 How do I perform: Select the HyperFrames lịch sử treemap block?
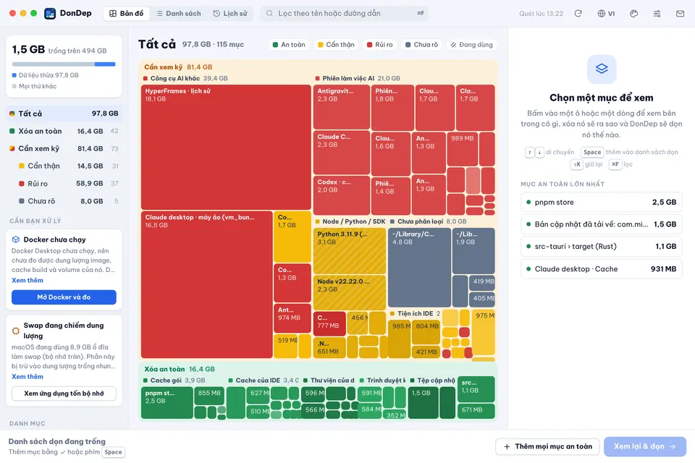(226, 147)
